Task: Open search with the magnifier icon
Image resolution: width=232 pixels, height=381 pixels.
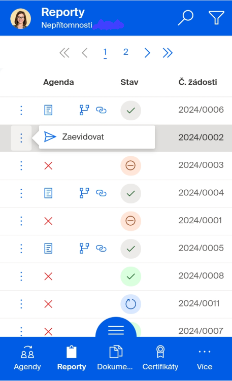Action: pos(186,18)
